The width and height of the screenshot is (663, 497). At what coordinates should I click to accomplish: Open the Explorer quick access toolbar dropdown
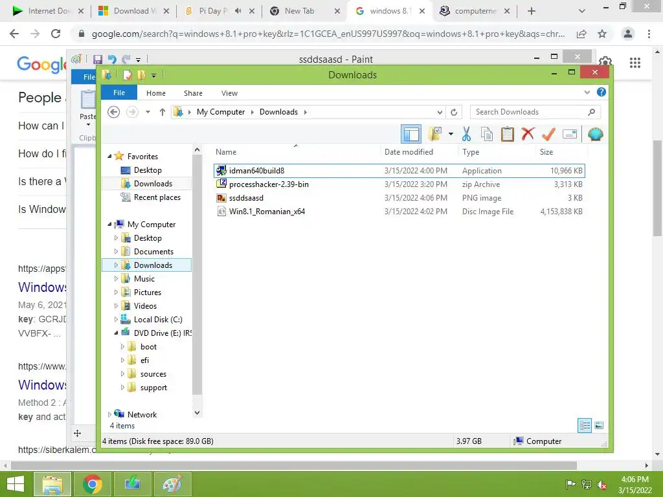153,76
